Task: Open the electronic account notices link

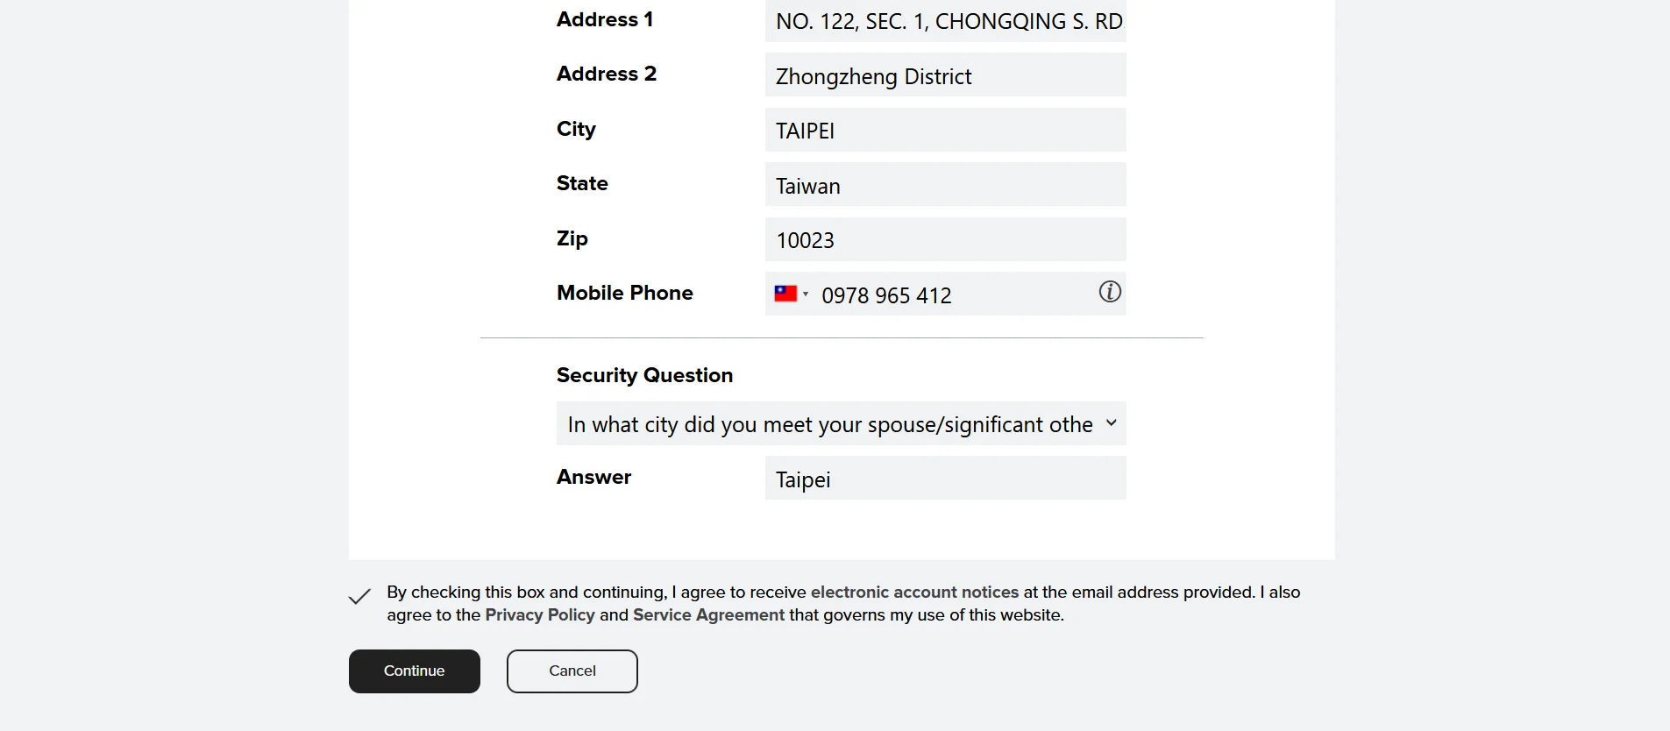Action: tap(914, 593)
